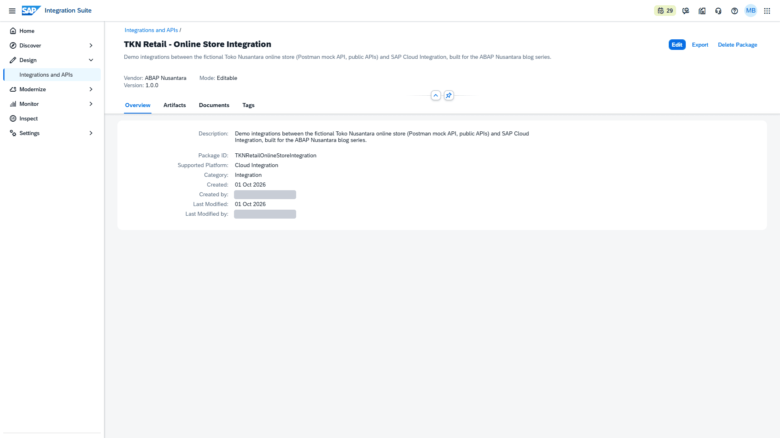Select the Overview tab
The image size is (780, 438).
[x=138, y=105]
